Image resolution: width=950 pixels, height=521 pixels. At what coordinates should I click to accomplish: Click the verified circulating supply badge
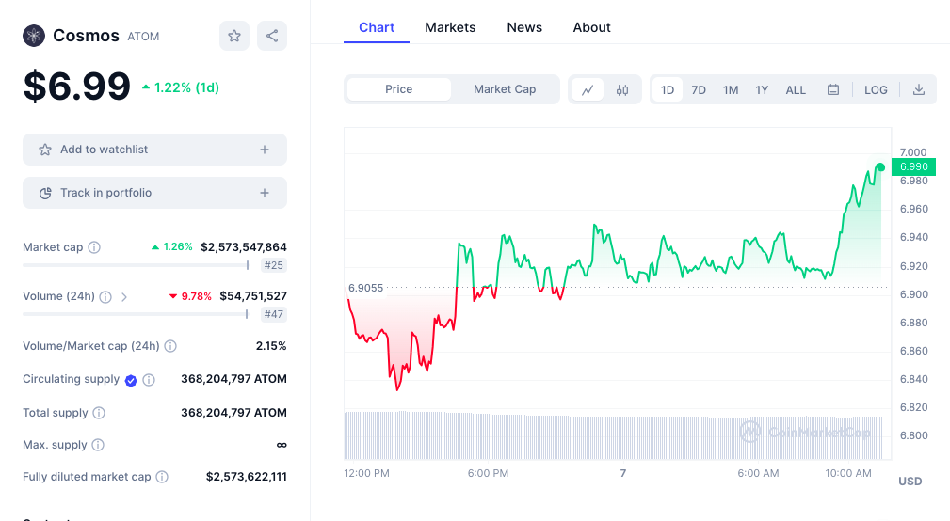pos(131,380)
